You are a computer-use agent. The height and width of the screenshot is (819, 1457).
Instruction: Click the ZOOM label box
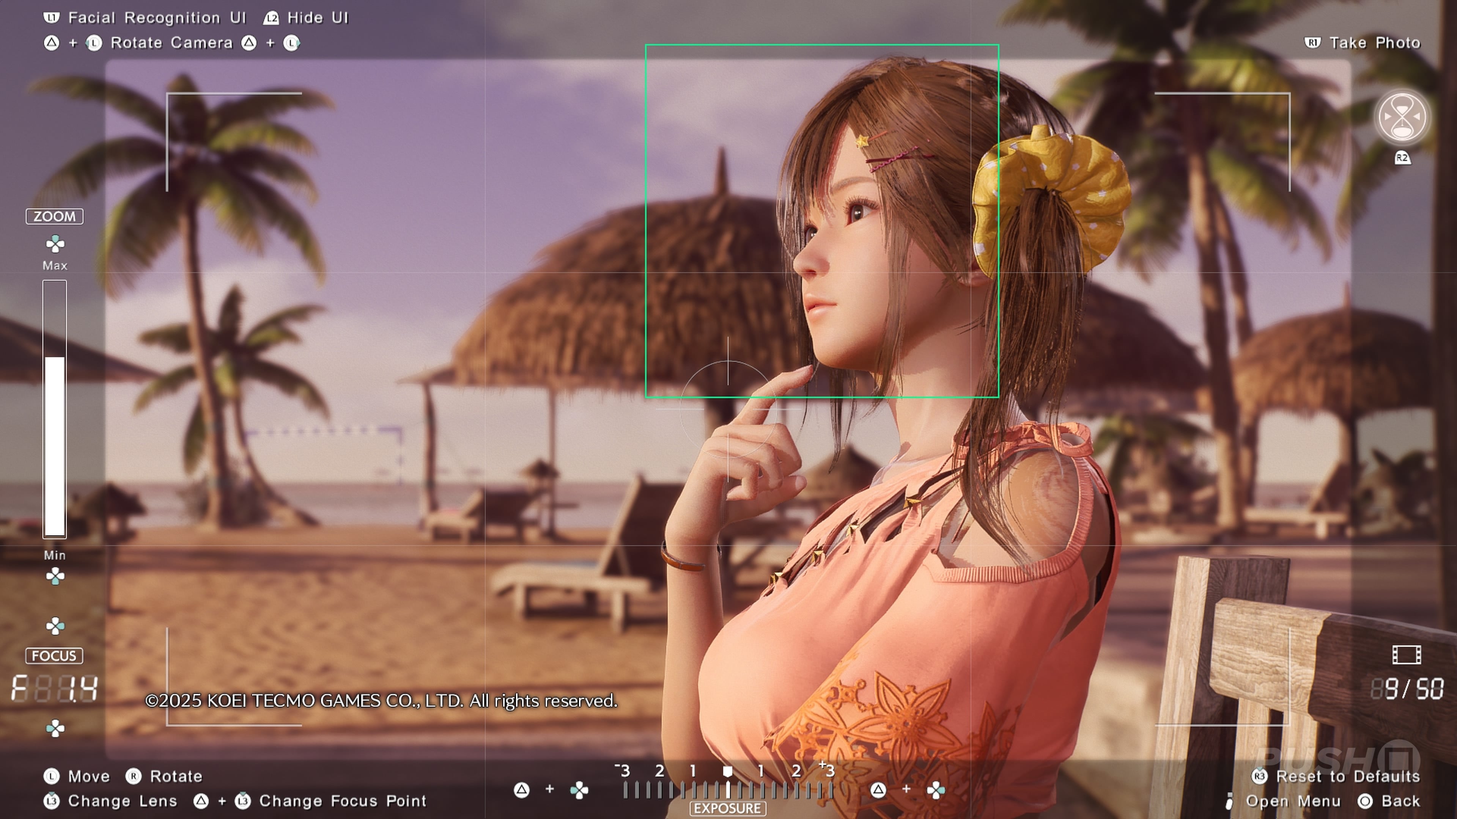(x=54, y=217)
